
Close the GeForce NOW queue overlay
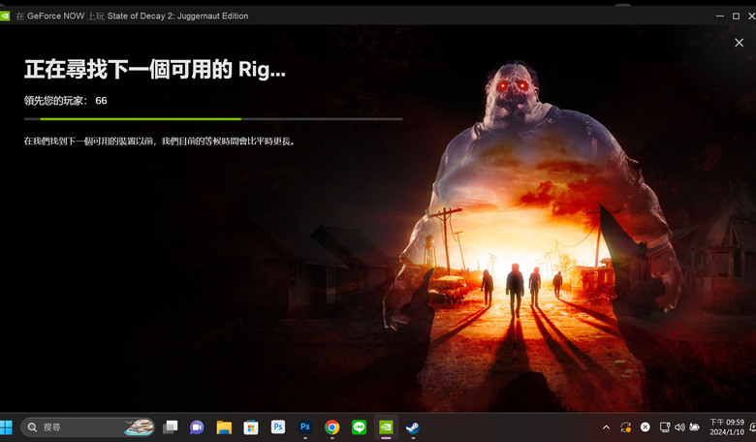(739, 43)
